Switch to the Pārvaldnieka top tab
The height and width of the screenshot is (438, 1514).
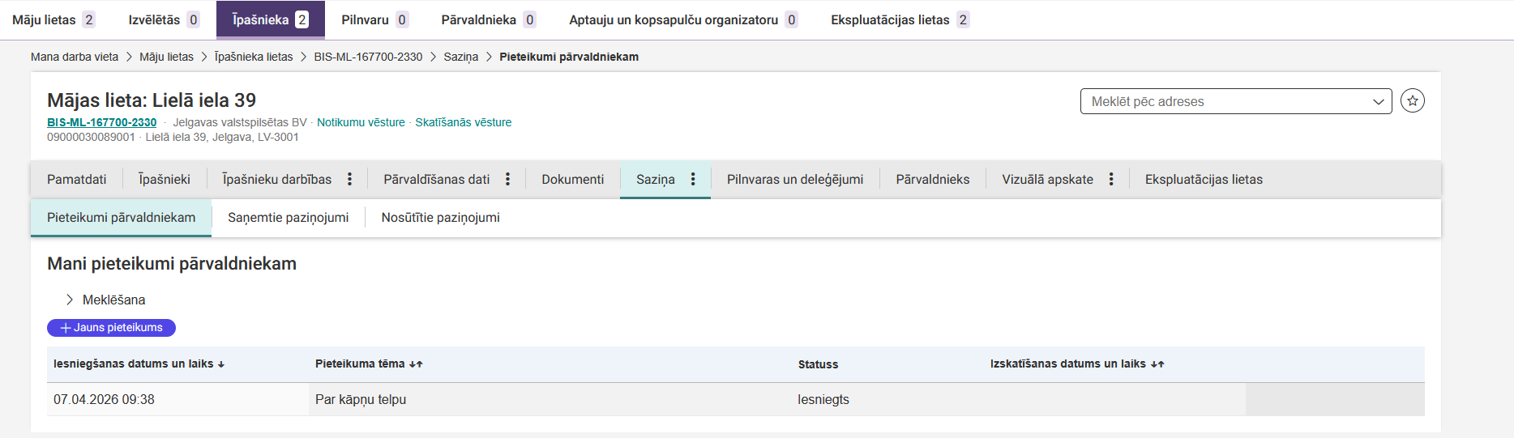tap(488, 19)
